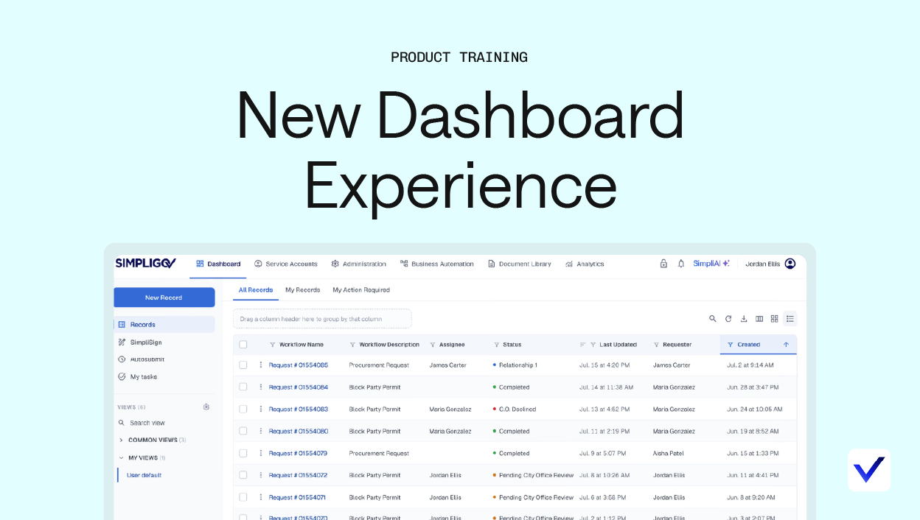Open My tasks in sidebar
The height and width of the screenshot is (520, 920).
coord(138,376)
